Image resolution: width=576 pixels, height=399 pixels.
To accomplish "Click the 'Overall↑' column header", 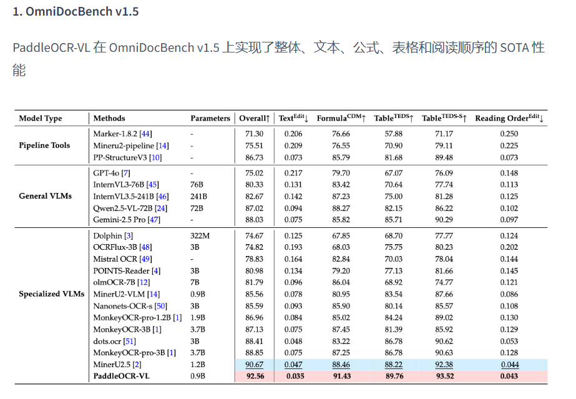I will pos(255,118).
